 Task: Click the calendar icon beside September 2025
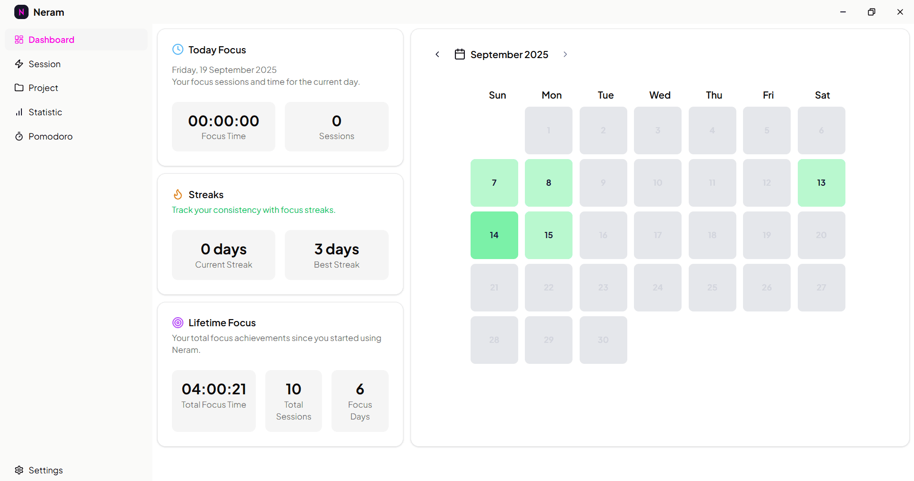coord(460,54)
